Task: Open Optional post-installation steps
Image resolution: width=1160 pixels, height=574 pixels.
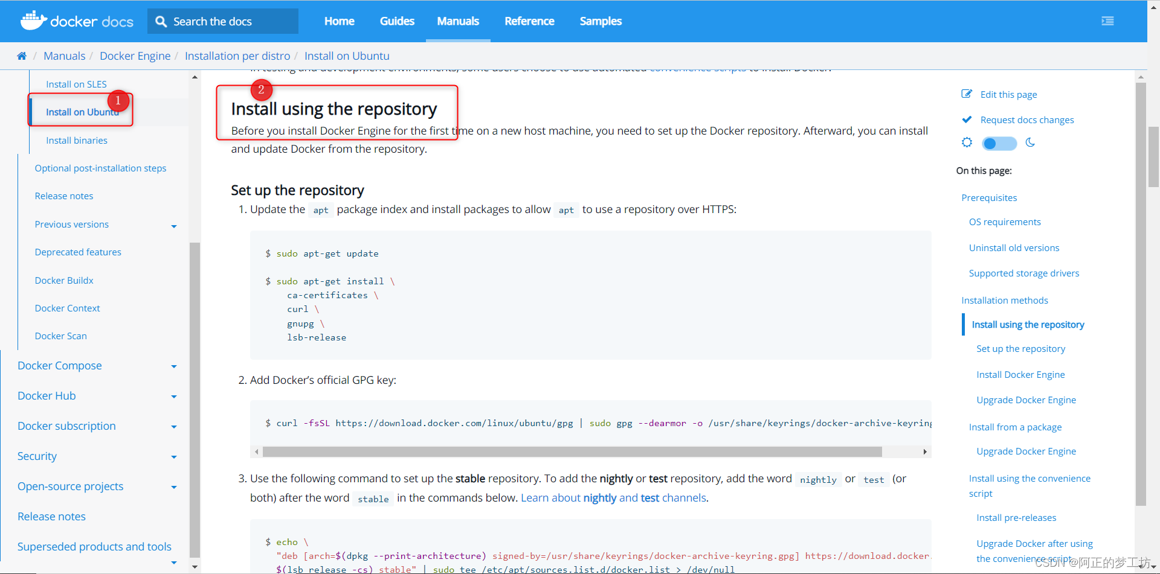Action: point(100,168)
